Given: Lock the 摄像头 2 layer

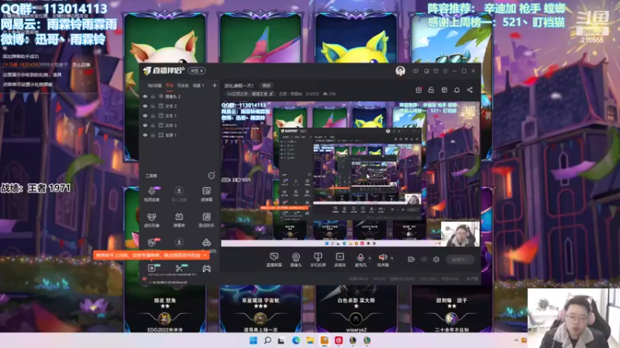Looking at the screenshot, I should 153,96.
